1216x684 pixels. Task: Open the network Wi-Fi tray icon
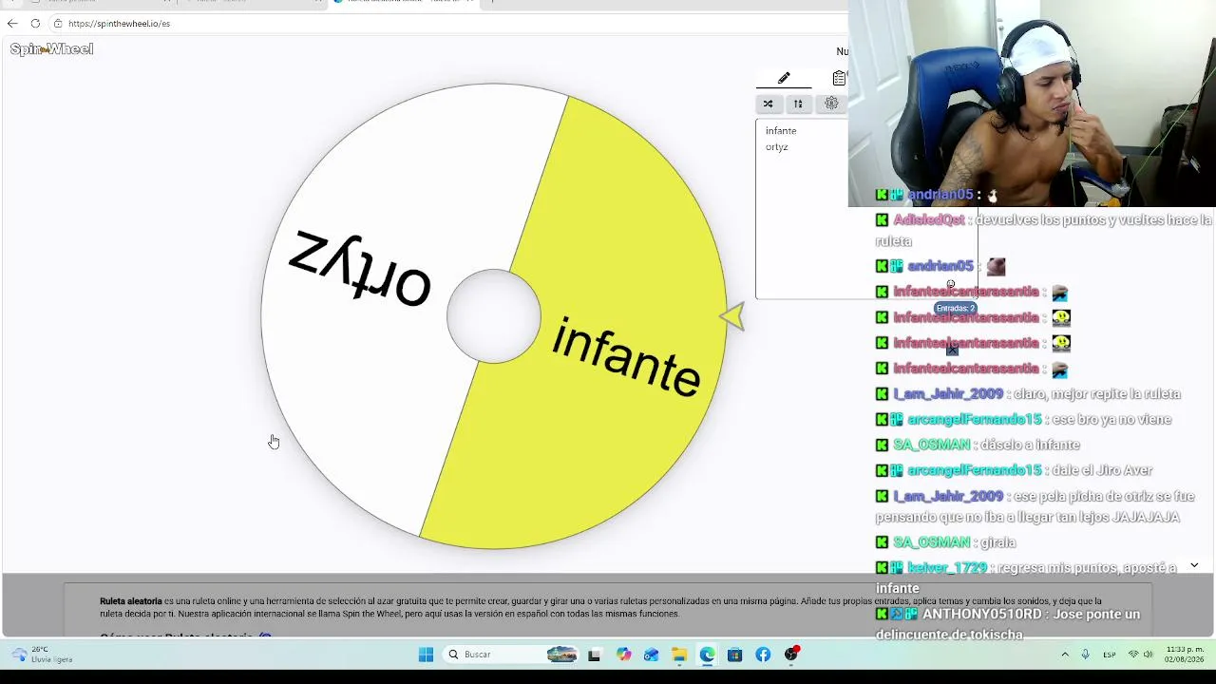click(x=1133, y=655)
